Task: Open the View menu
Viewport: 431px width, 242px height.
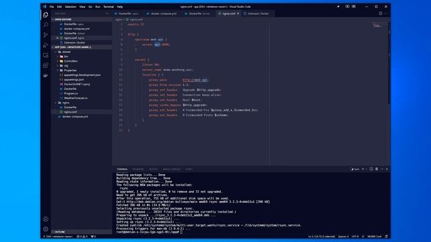Action: click(82, 7)
